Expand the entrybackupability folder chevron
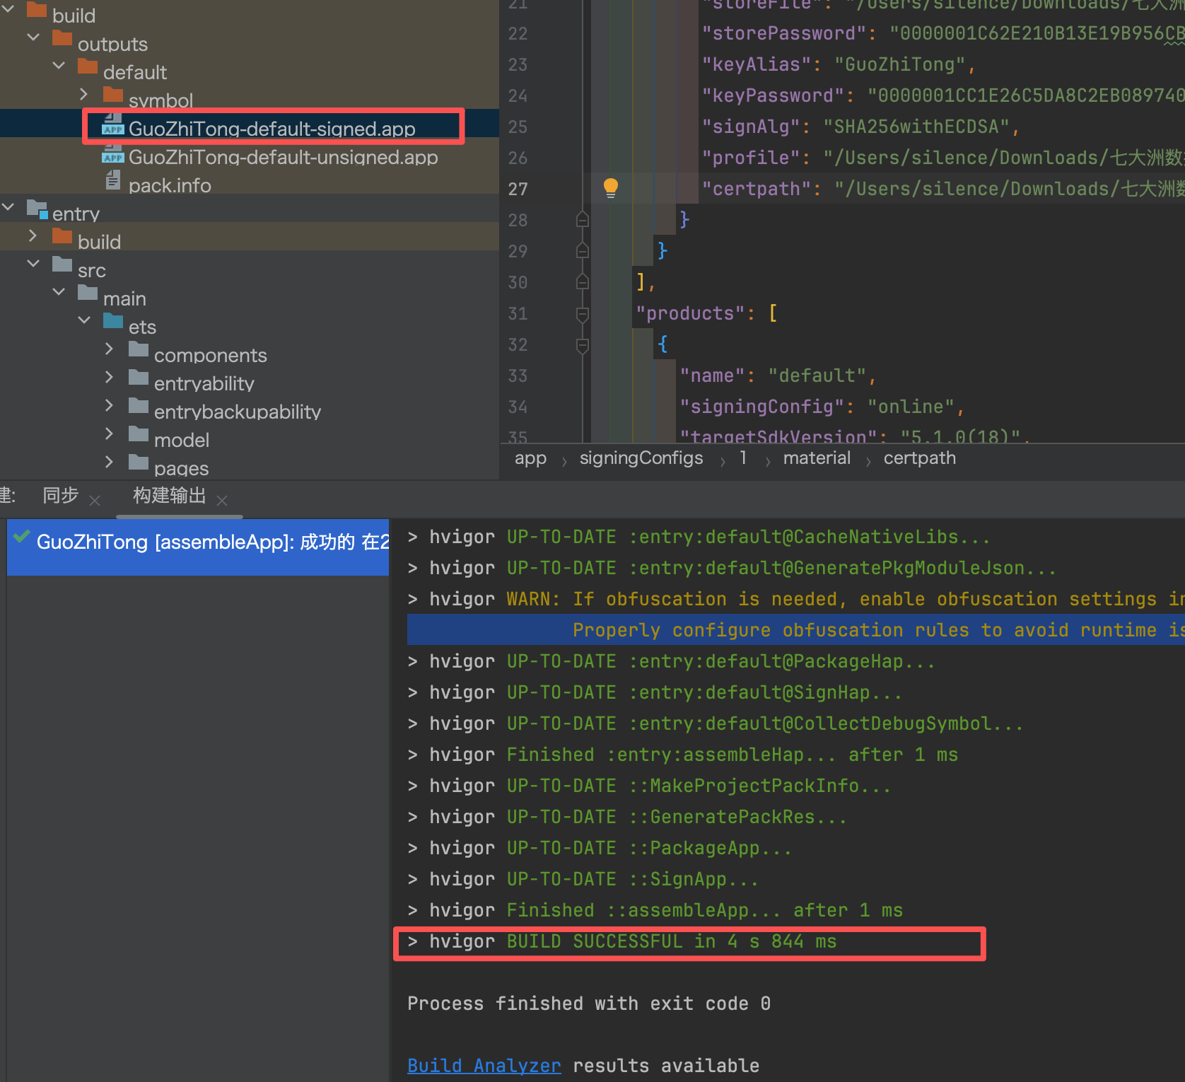Viewport: 1185px width, 1082px height. click(109, 405)
